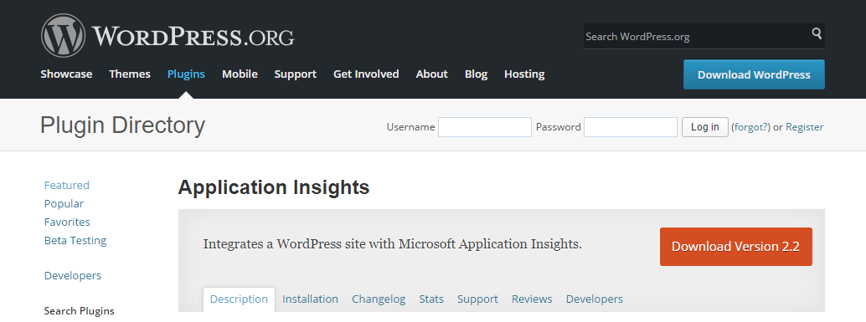
Task: Open the Hosting menu item
Action: [524, 74]
